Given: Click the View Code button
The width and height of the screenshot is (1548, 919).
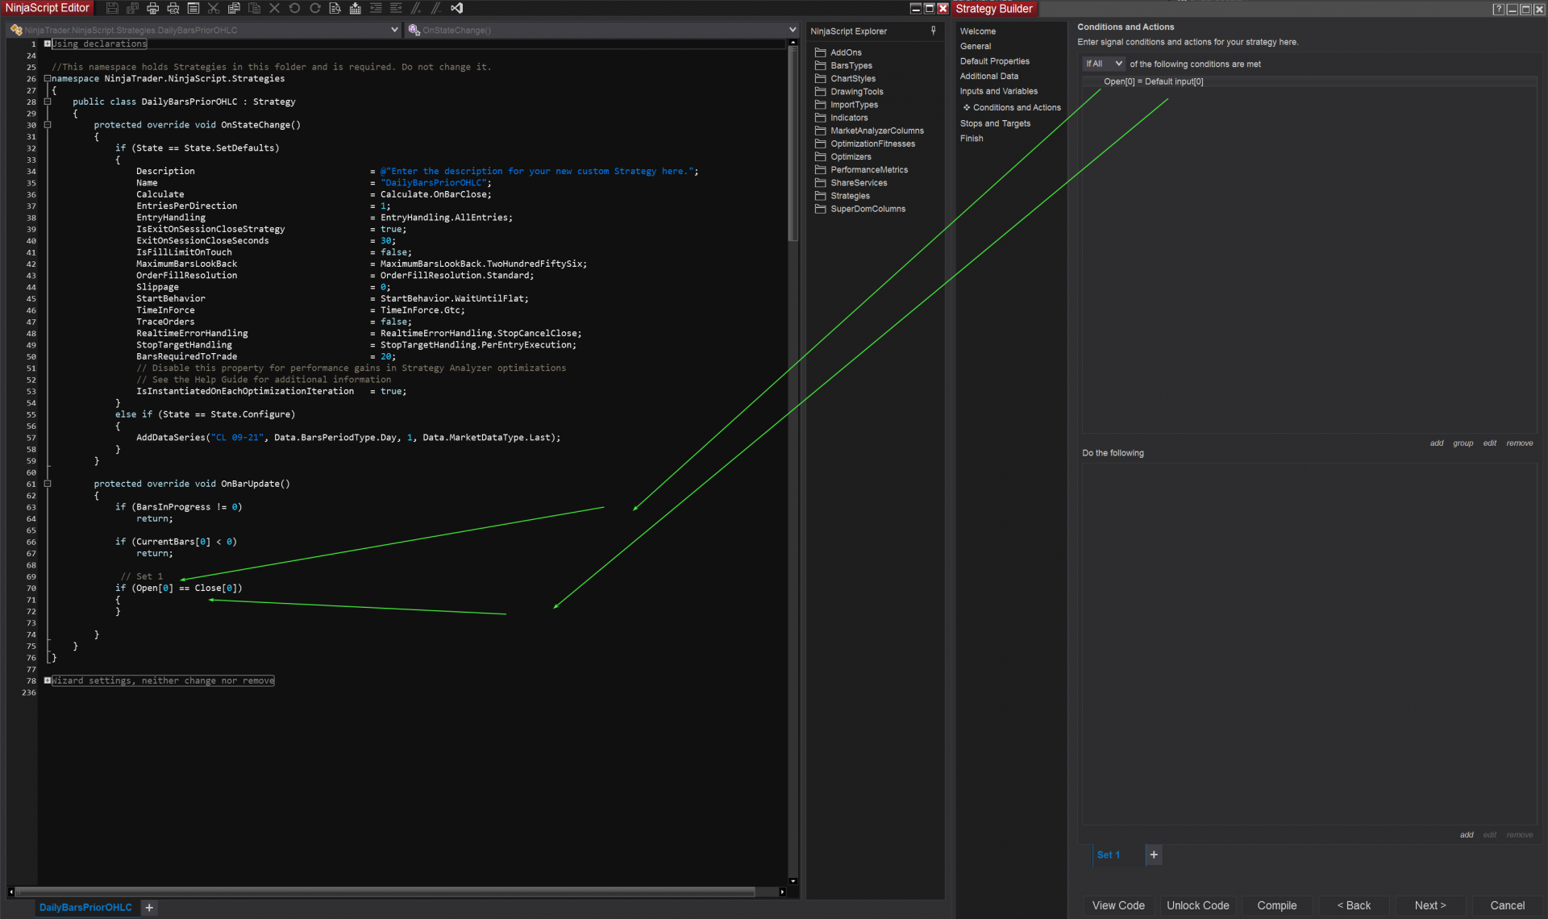Looking at the screenshot, I should (1117, 905).
